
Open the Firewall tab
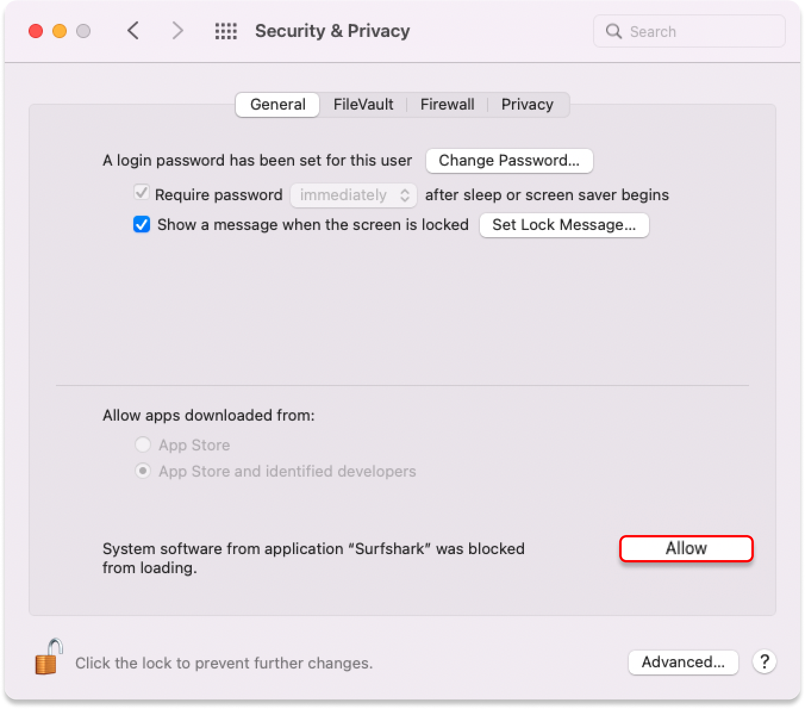coord(447,104)
